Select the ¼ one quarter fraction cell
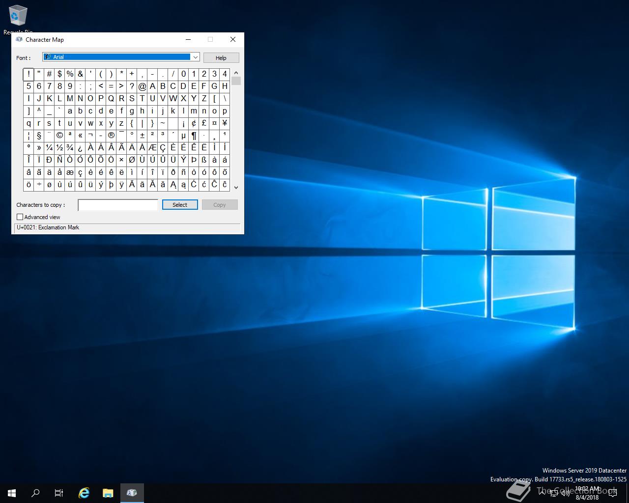629x503 pixels. click(x=49, y=148)
